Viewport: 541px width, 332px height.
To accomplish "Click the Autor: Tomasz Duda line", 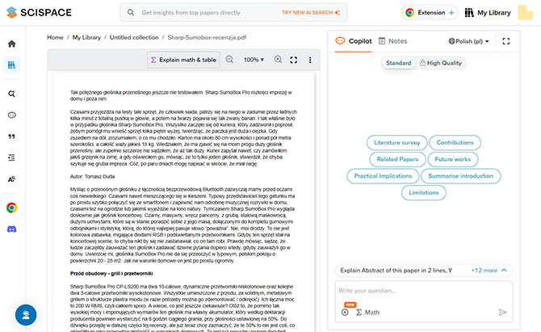I will [x=93, y=176].
